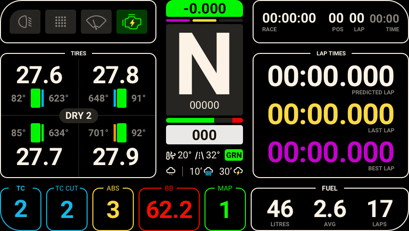Viewport: 409px width, 231px height.
Task: Toggle the headlight indicator icon
Action: coord(25,22)
